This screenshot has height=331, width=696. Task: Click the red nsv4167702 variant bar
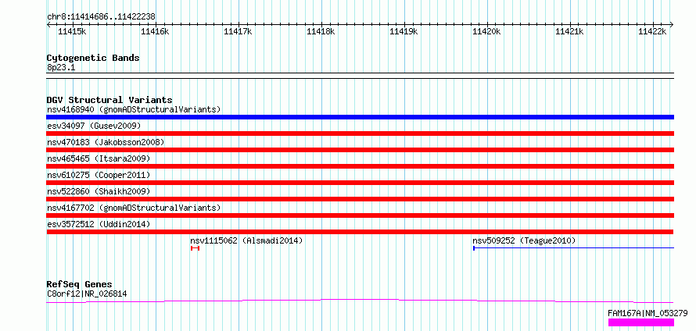coord(360,215)
